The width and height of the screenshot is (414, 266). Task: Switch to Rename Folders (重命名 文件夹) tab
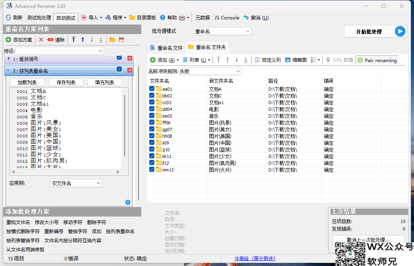pos(207,47)
